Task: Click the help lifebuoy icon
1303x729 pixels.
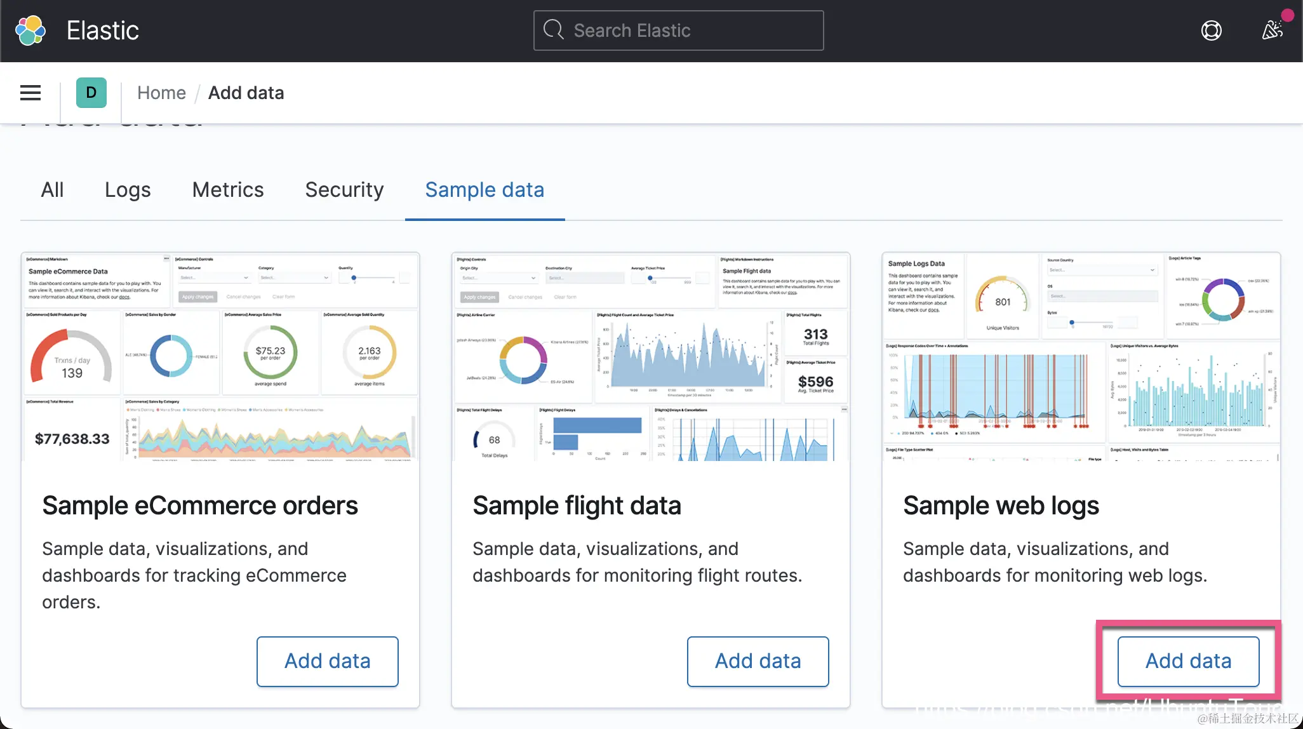Action: coord(1211,30)
